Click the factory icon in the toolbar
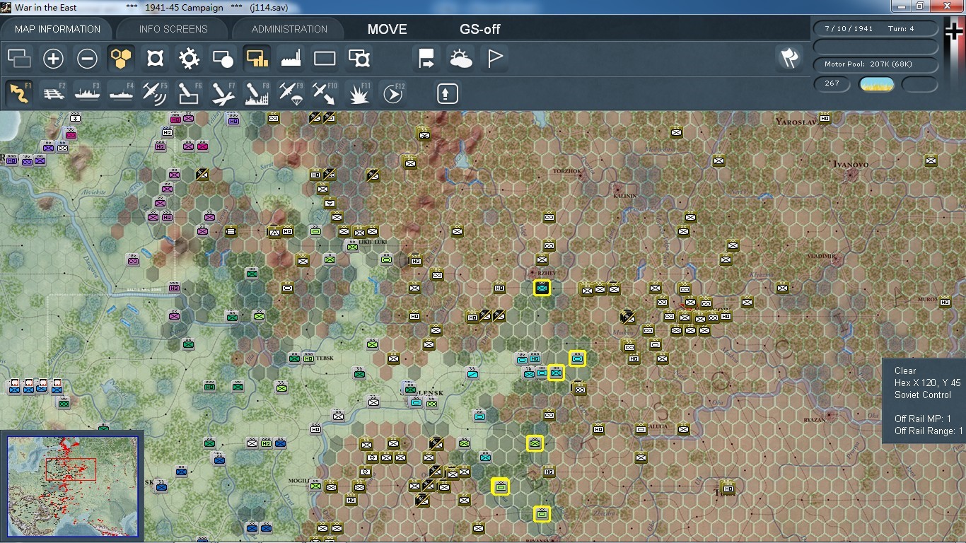The image size is (966, 543). (x=291, y=59)
